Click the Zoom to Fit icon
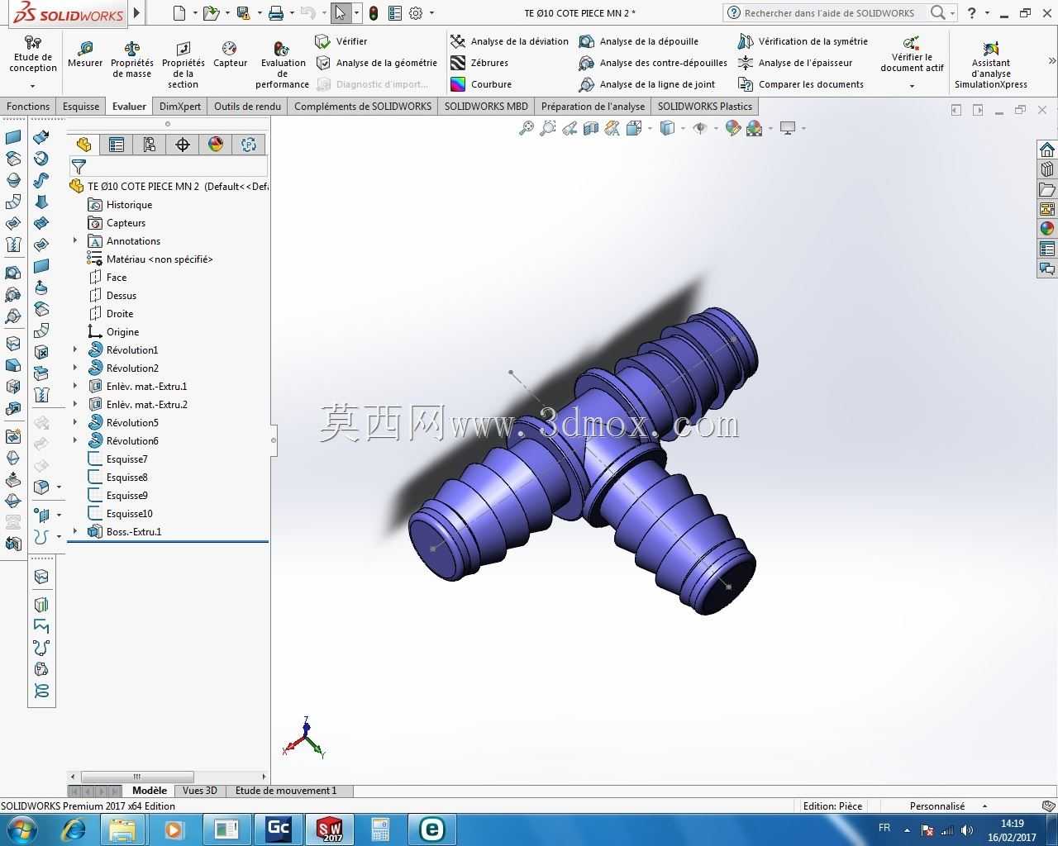The height and width of the screenshot is (846, 1058). 526,128
